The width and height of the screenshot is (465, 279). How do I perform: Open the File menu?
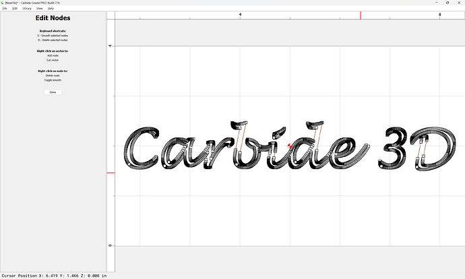(x=5, y=8)
